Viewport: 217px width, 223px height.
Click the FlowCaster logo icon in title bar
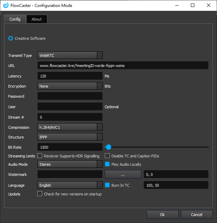click(x=6, y=5)
